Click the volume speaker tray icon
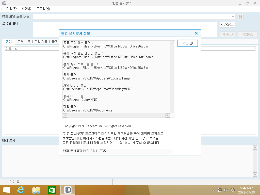Image resolution: width=260 pixels, height=195 pixels. tap(226, 190)
